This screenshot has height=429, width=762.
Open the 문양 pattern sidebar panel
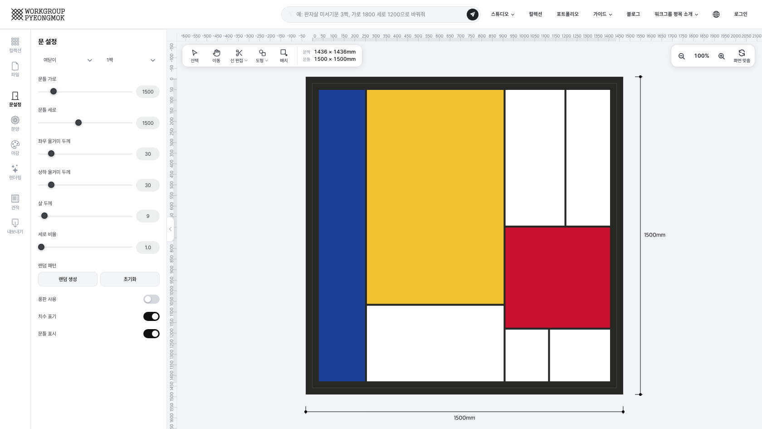tap(15, 123)
